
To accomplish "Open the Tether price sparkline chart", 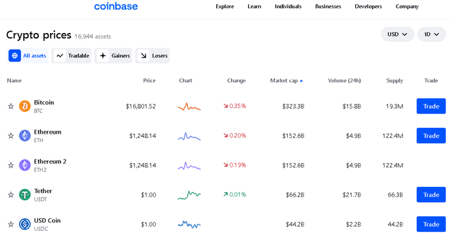I will coord(189,195).
